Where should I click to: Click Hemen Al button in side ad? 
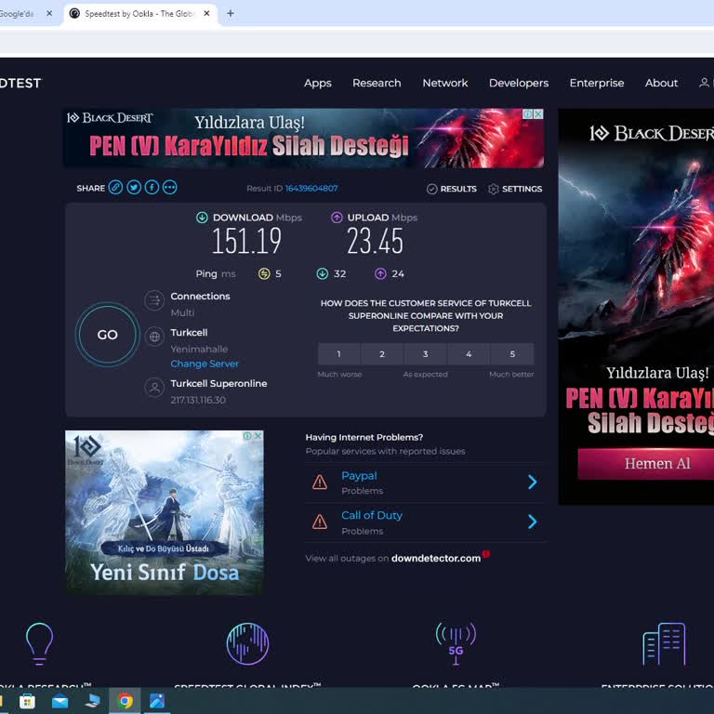tap(646, 464)
